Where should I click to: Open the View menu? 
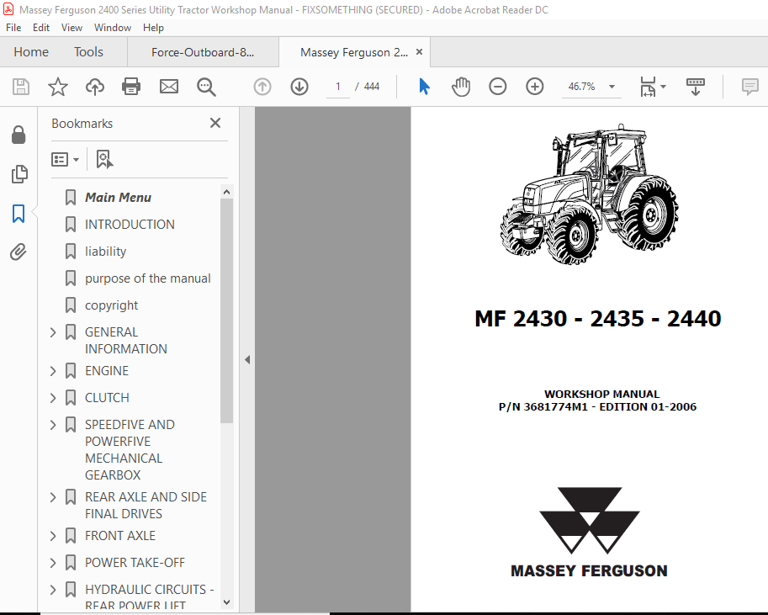(72, 28)
